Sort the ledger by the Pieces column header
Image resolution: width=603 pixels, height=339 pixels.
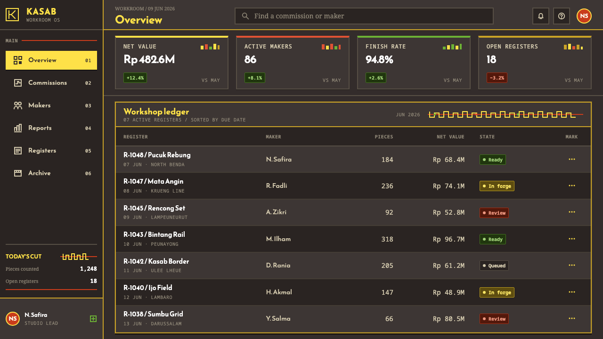coord(383,137)
